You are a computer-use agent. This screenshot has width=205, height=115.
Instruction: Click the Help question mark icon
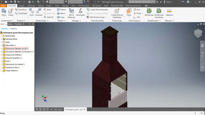point(188,2)
